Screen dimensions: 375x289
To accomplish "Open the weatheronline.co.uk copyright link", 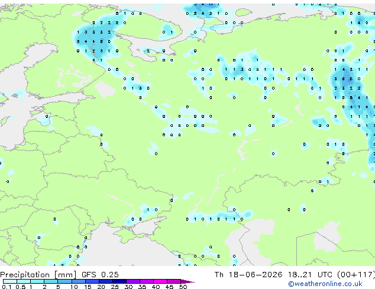I will (x=325, y=284).
